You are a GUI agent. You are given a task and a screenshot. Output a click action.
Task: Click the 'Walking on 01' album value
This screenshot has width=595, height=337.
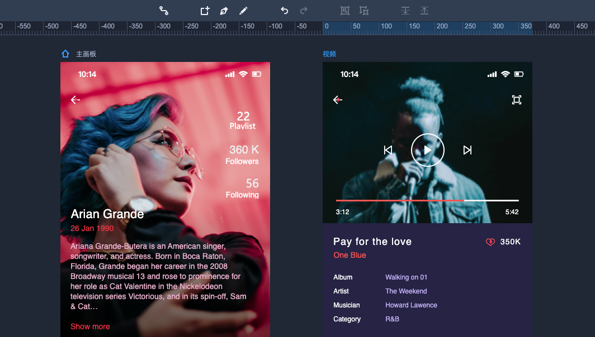(x=406, y=277)
